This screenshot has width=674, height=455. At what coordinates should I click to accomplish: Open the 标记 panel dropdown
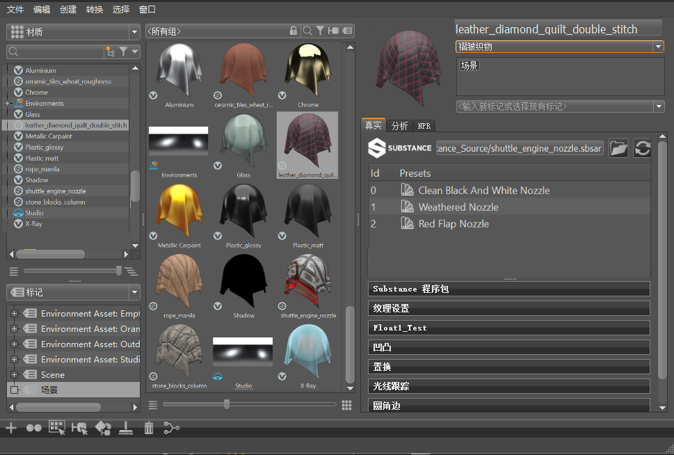[134, 292]
